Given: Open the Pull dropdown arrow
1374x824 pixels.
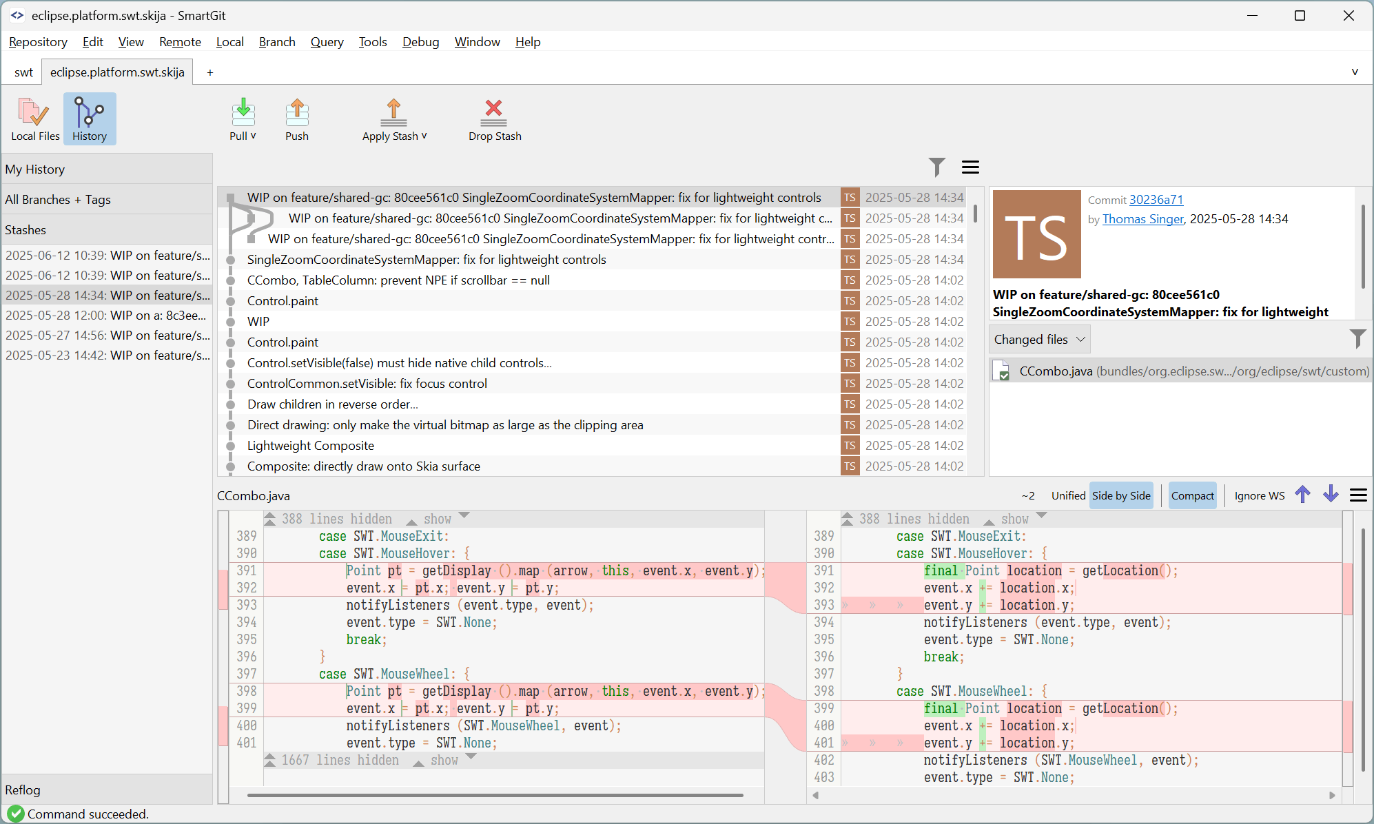Looking at the screenshot, I should (253, 136).
